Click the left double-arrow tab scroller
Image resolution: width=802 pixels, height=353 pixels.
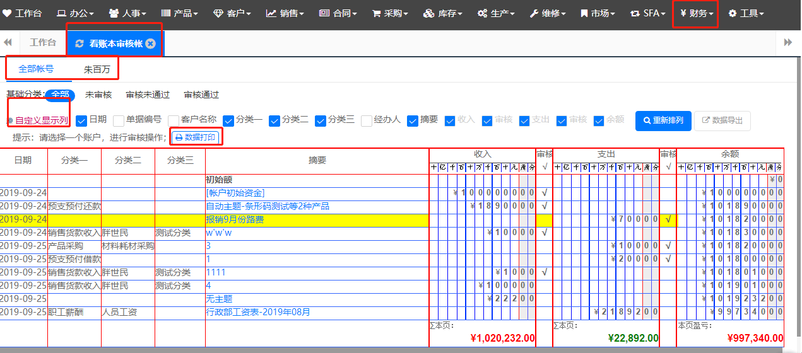8,43
